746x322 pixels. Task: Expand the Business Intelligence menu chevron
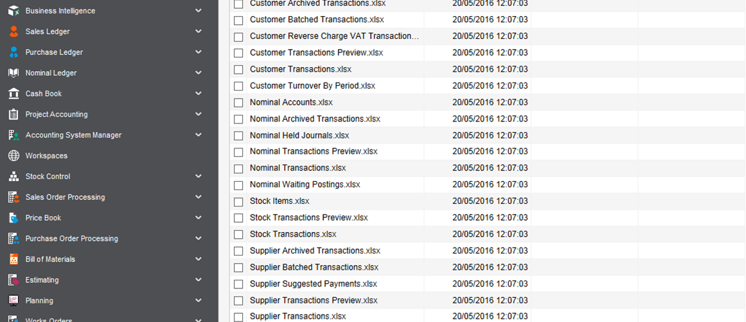[199, 11]
